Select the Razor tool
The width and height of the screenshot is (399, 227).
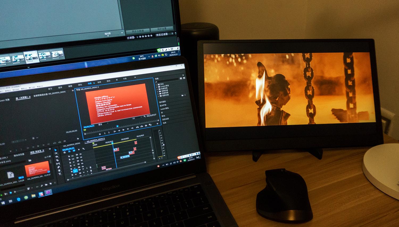[57, 160]
